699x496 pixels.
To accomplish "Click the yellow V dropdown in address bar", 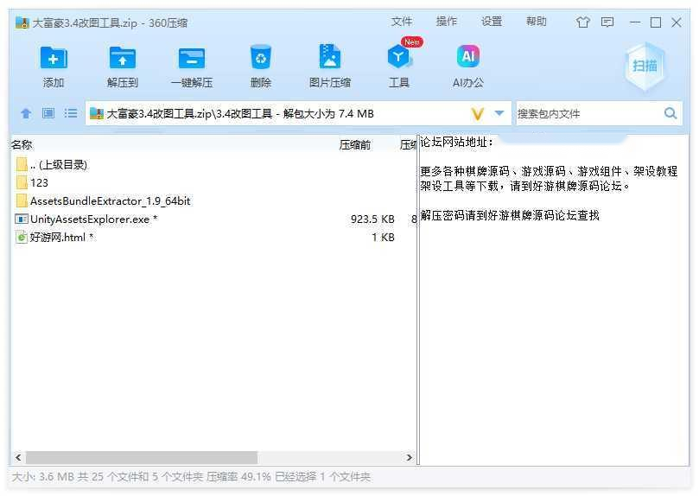I will click(477, 113).
